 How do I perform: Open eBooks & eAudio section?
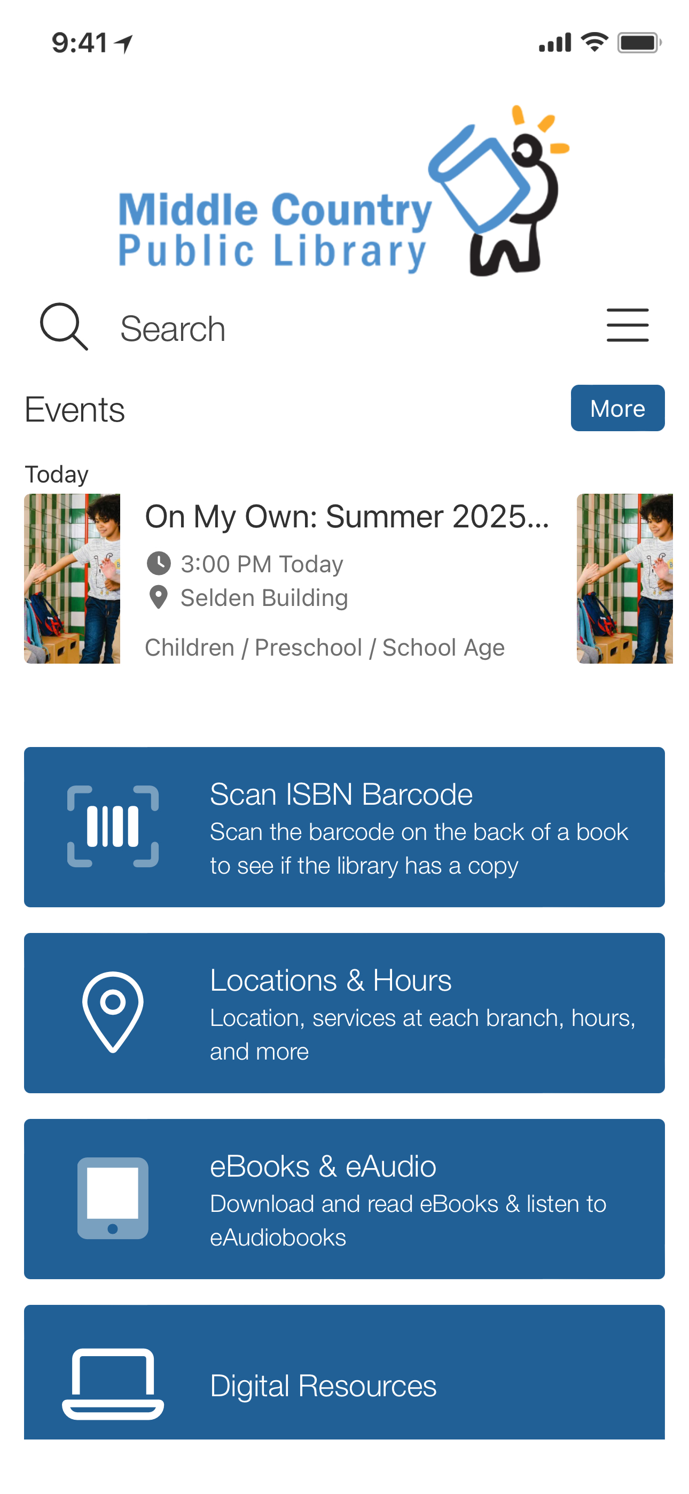344,1199
